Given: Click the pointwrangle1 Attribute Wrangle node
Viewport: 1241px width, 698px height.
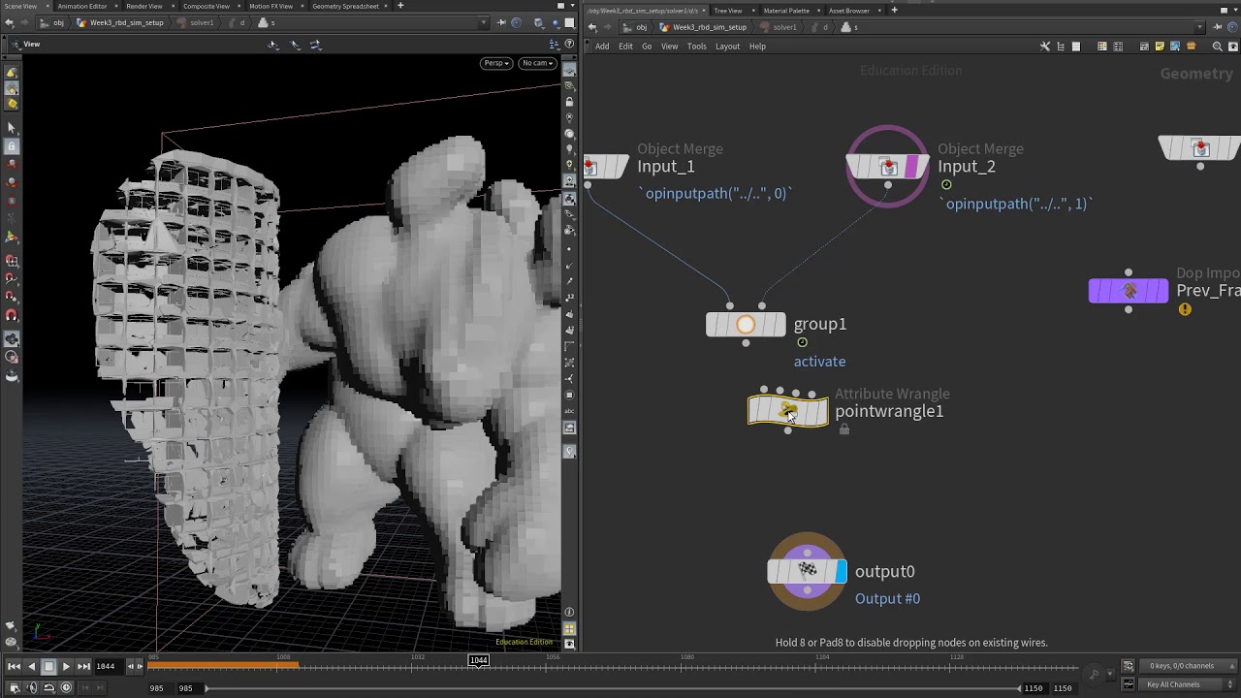Looking at the screenshot, I should 787,411.
